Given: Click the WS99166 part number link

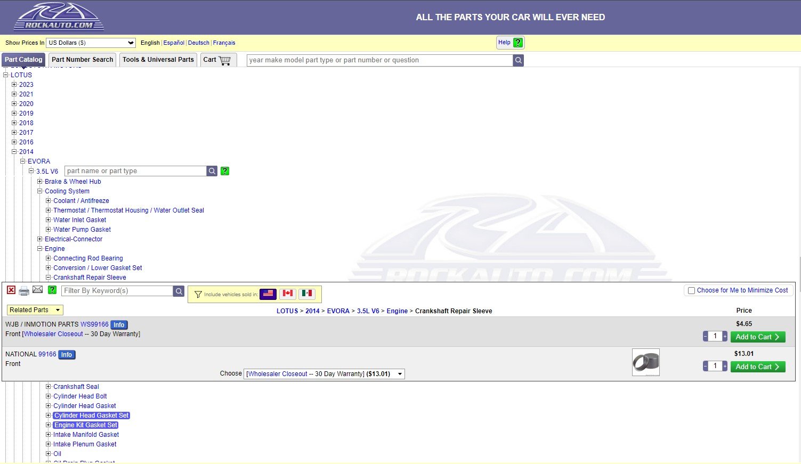Looking at the screenshot, I should point(94,324).
